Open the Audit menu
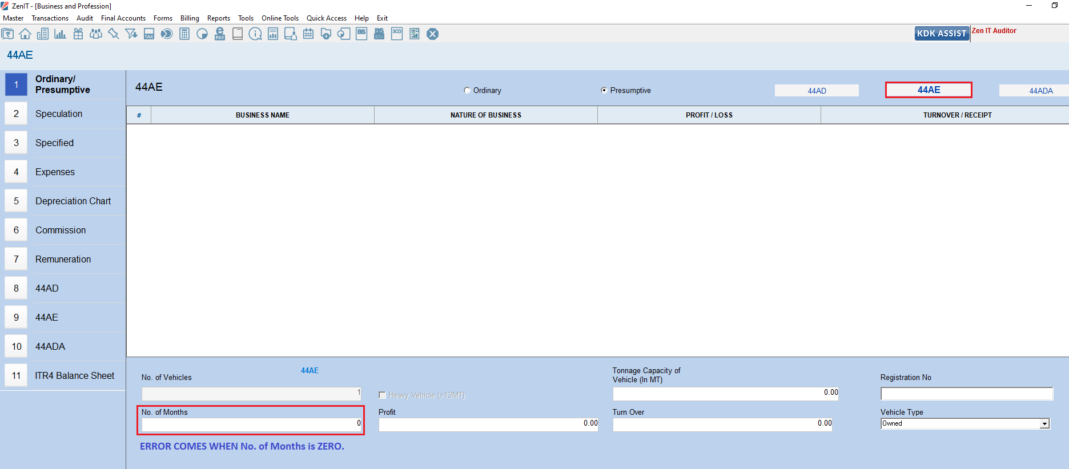The width and height of the screenshot is (1069, 469). click(x=85, y=18)
